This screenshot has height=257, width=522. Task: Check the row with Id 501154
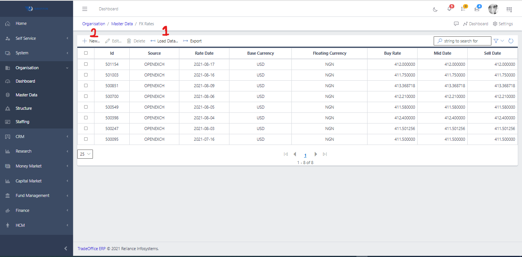86,64
